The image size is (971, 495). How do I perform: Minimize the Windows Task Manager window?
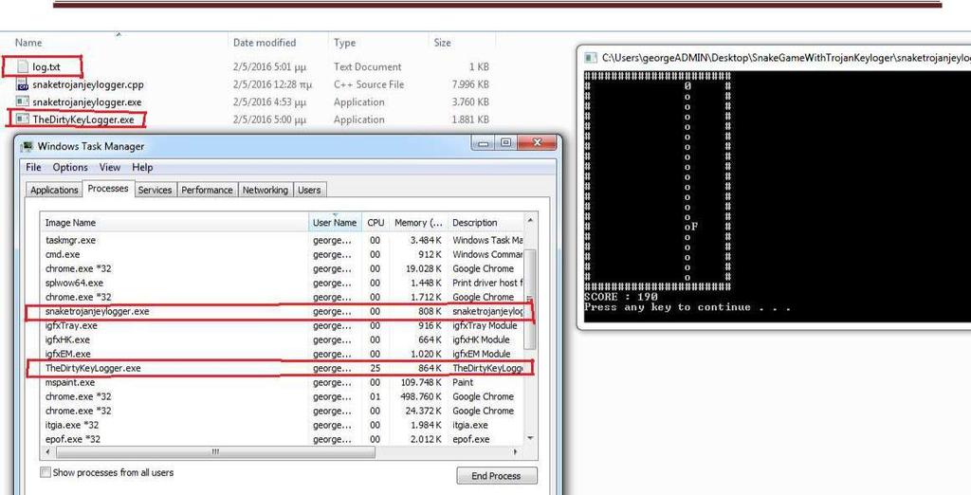(483, 143)
